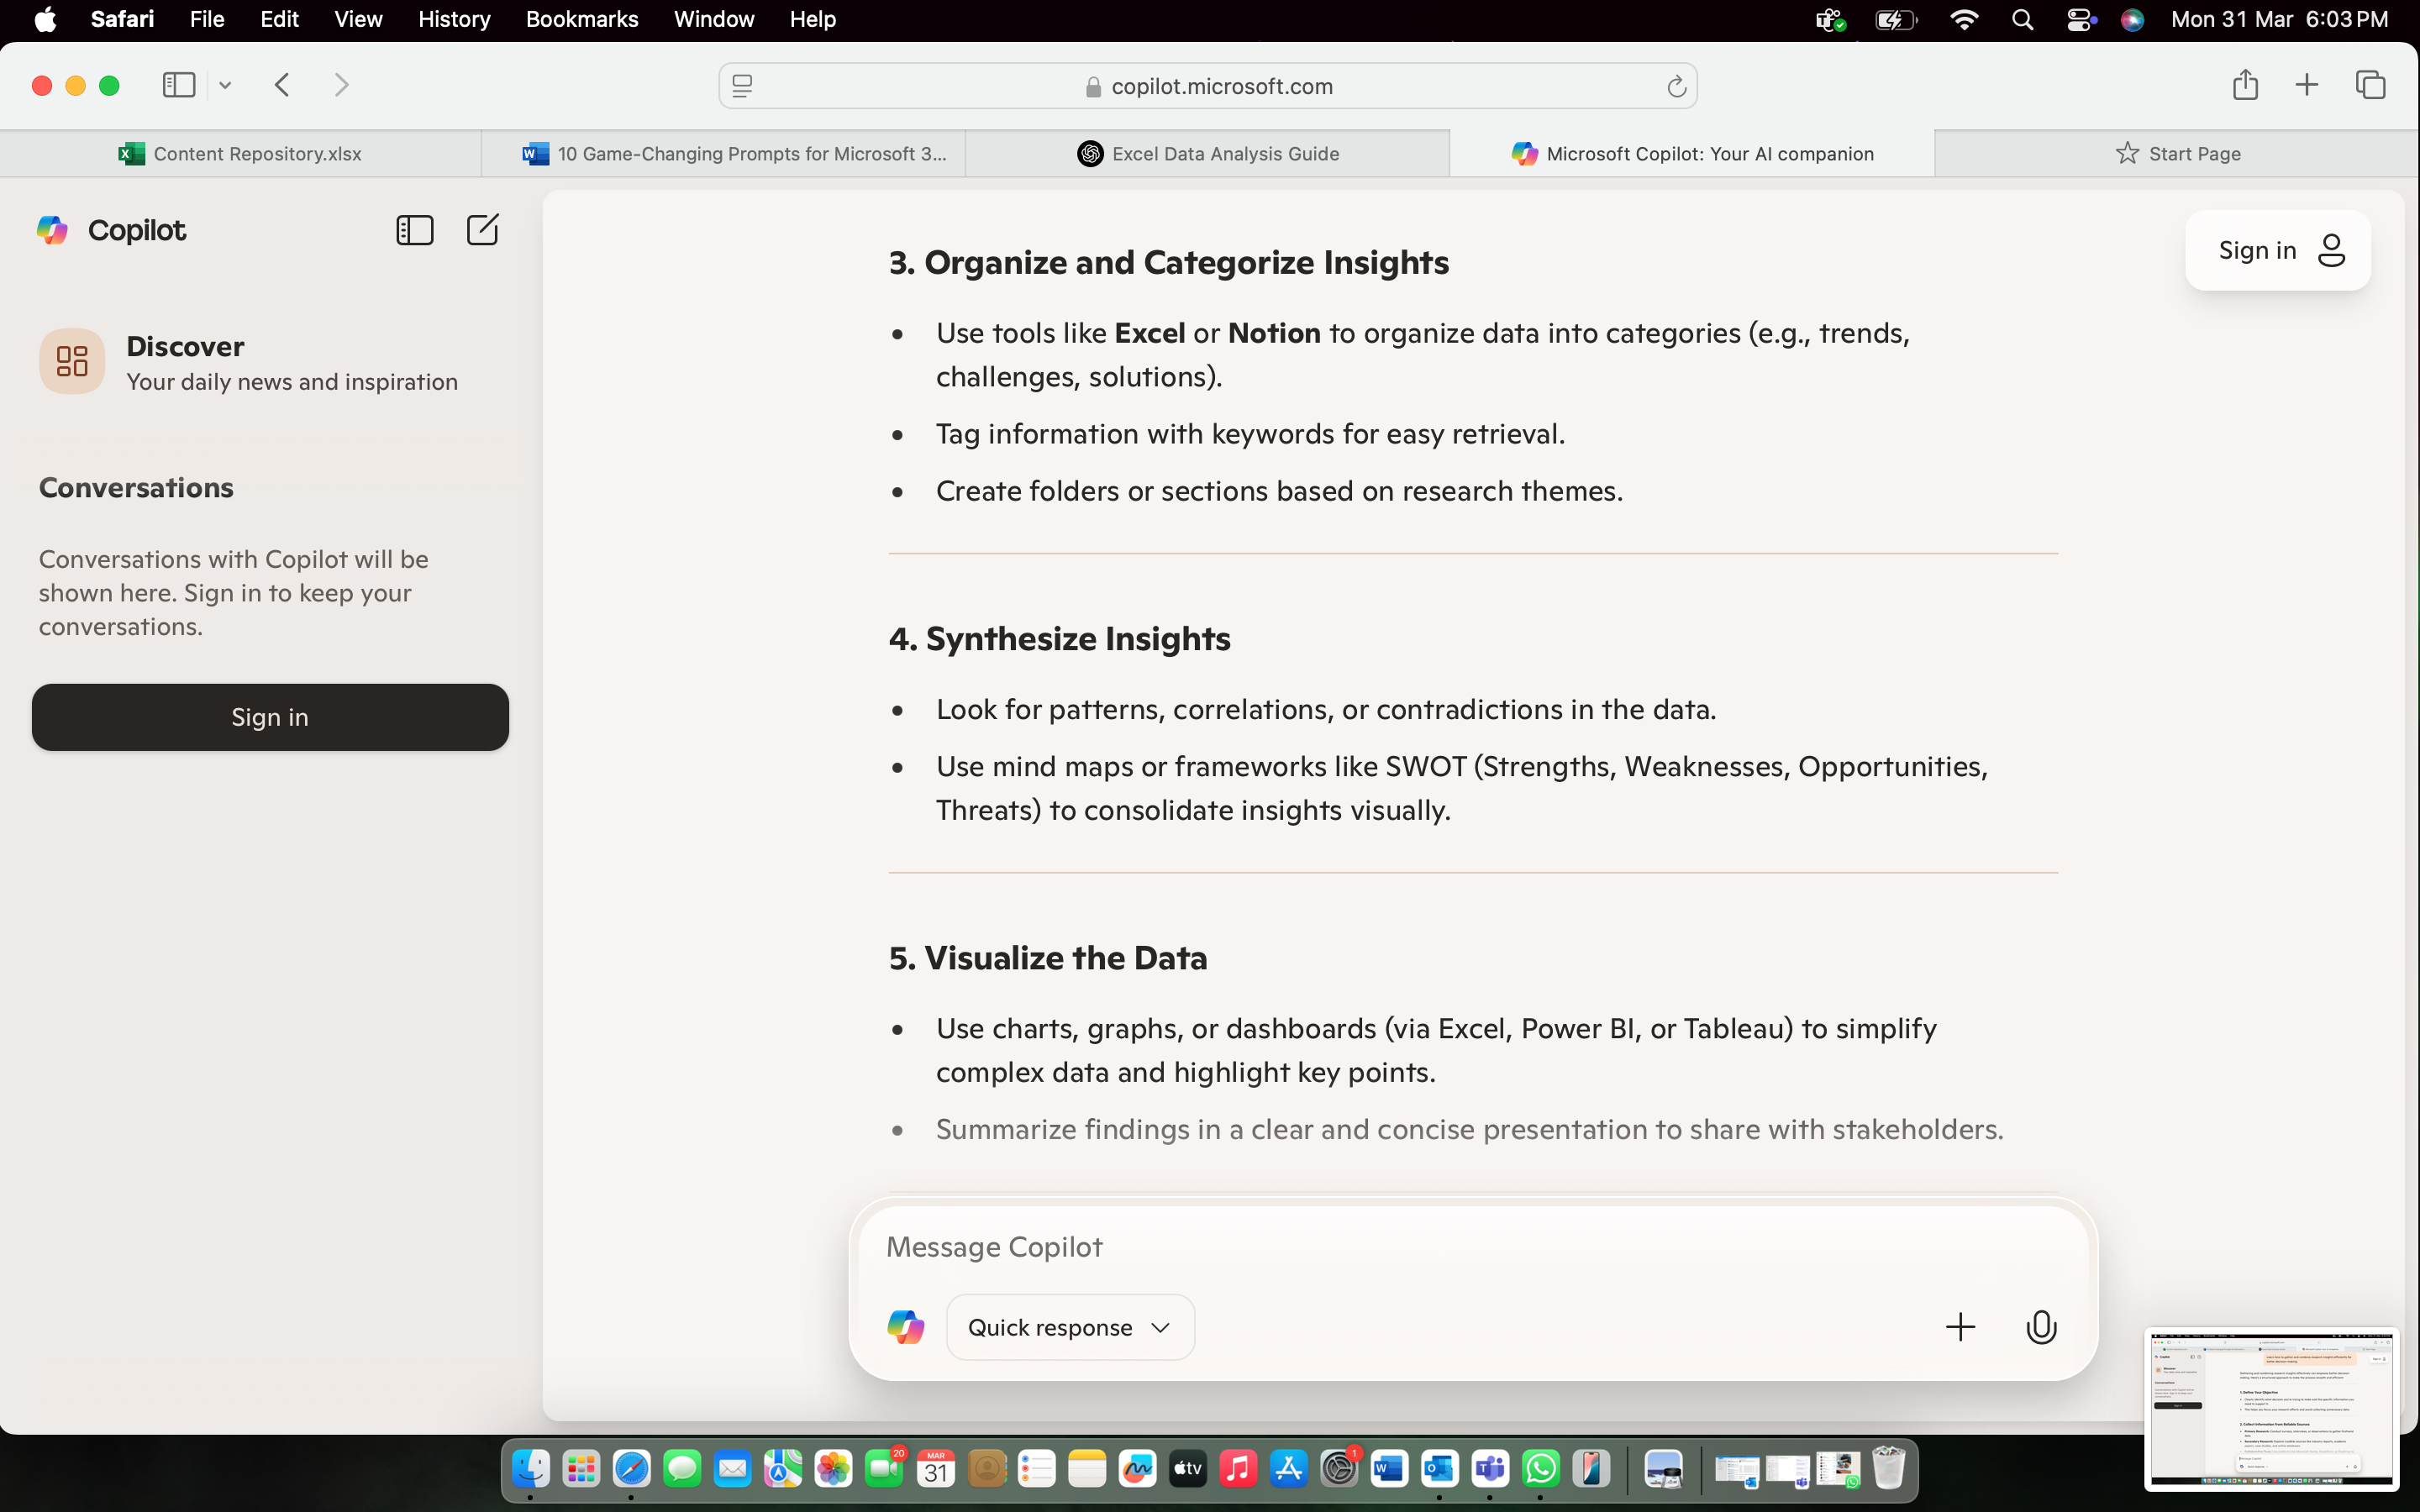Switch to Excel Data Analysis Guide tab
Viewport: 2420px width, 1512px height.
point(1207,153)
